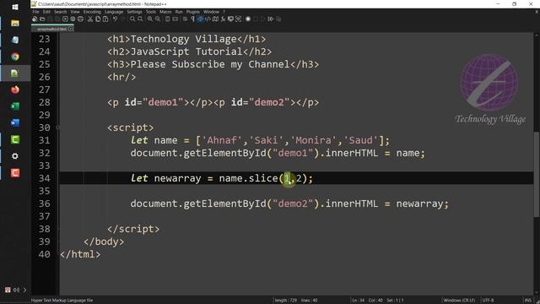Select the arraymethod.html document tab
Viewport: 540px width, 304px height.
click(51, 30)
